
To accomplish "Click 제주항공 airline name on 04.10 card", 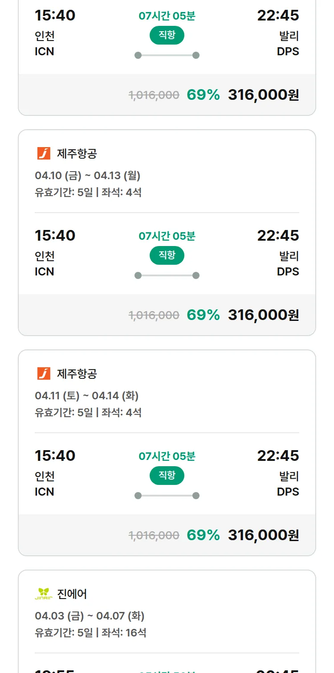I will coord(77,153).
